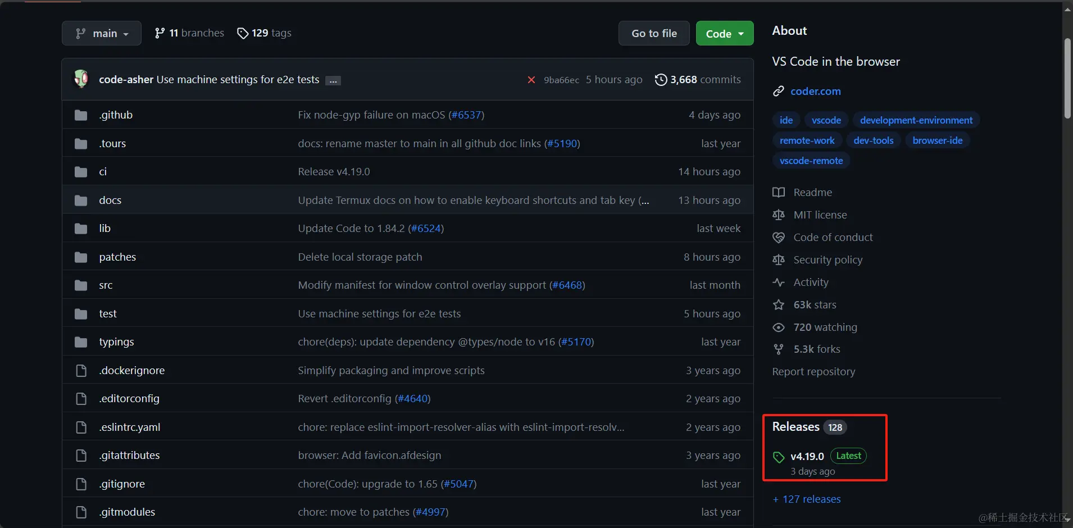Select the vscode-remote topic tag
Viewport: 1073px width, 528px height.
[811, 161]
